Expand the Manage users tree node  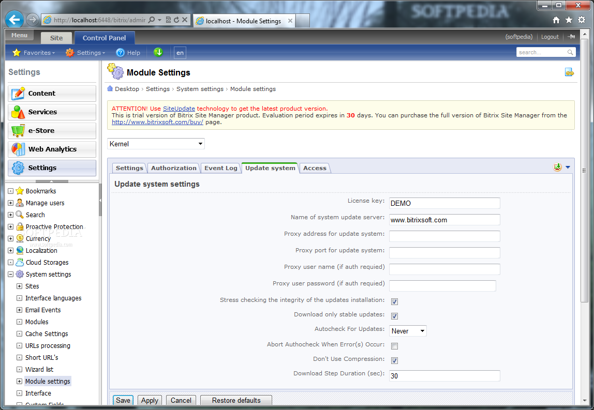10,203
